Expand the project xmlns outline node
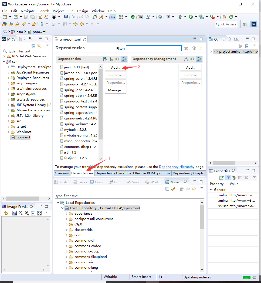 211,52
